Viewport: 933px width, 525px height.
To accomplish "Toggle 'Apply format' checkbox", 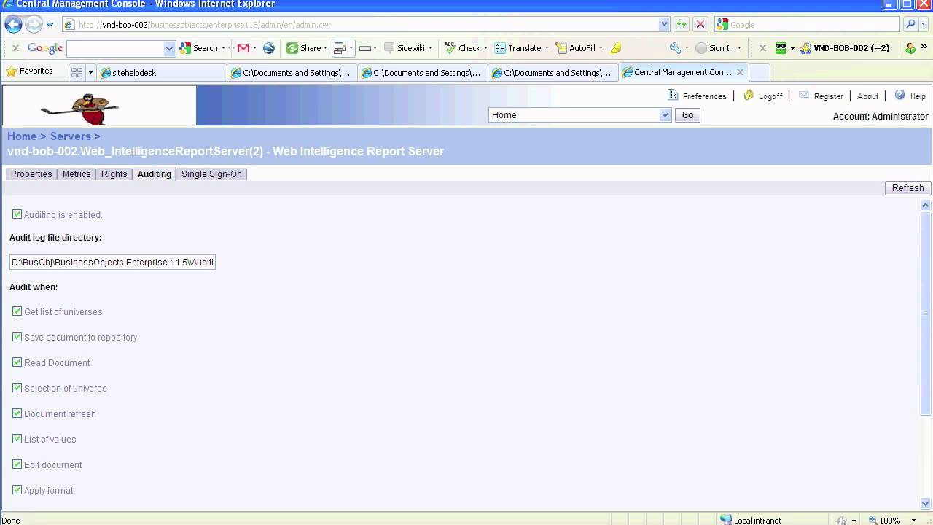I will click(17, 490).
